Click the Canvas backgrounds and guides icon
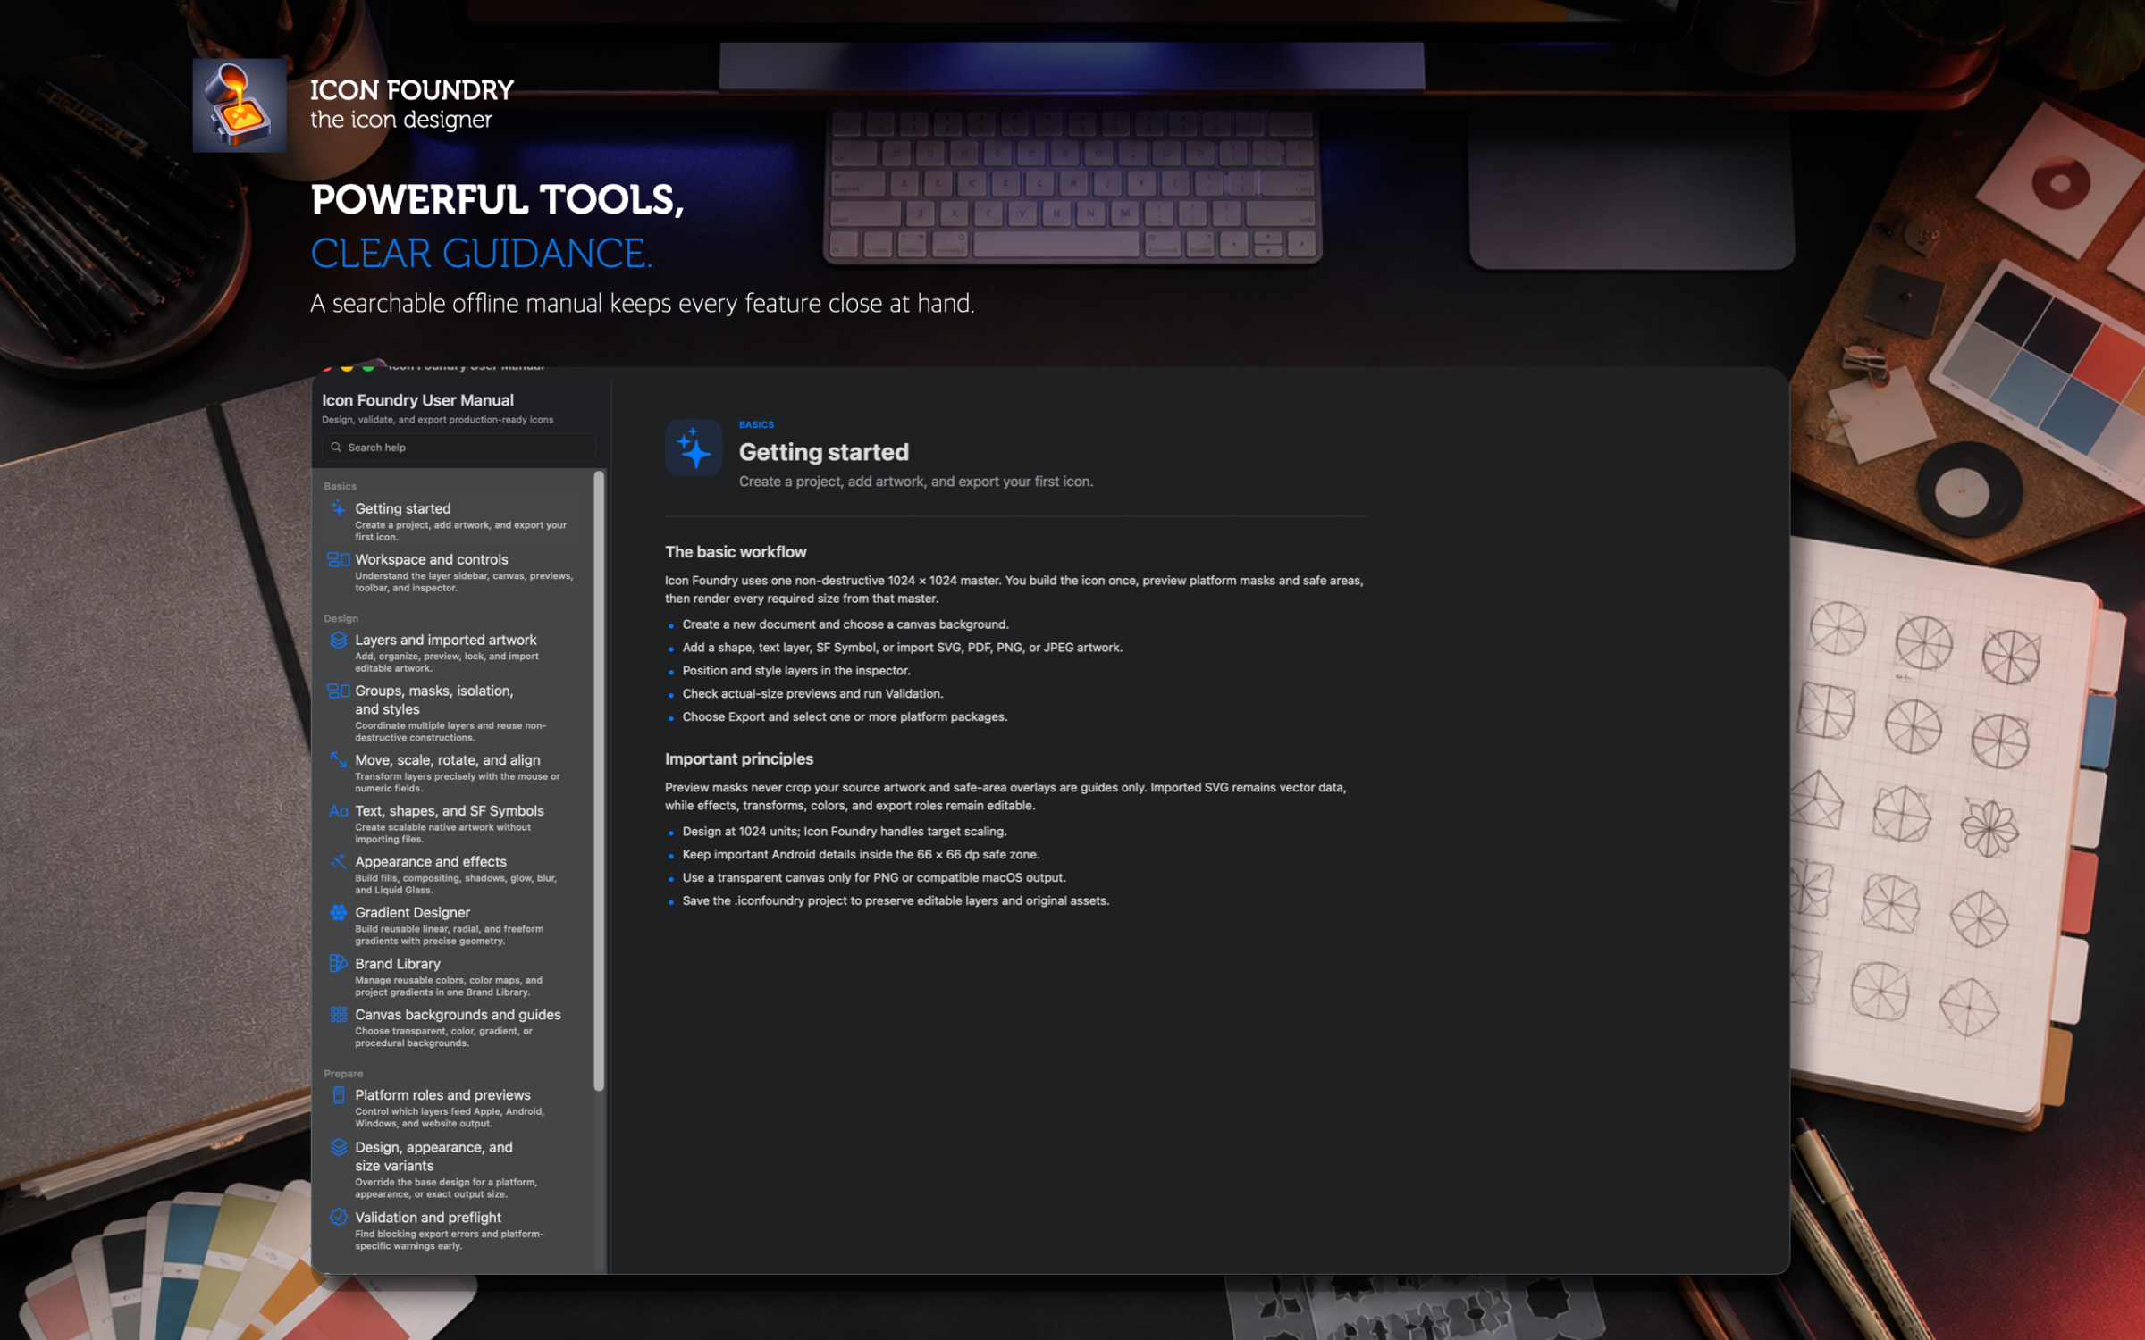 tap(338, 1015)
